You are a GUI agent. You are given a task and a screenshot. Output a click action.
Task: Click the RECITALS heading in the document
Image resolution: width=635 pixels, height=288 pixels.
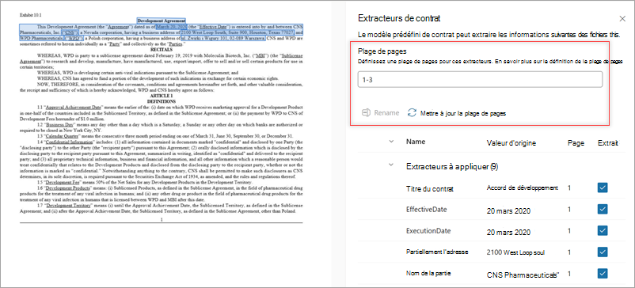point(162,49)
